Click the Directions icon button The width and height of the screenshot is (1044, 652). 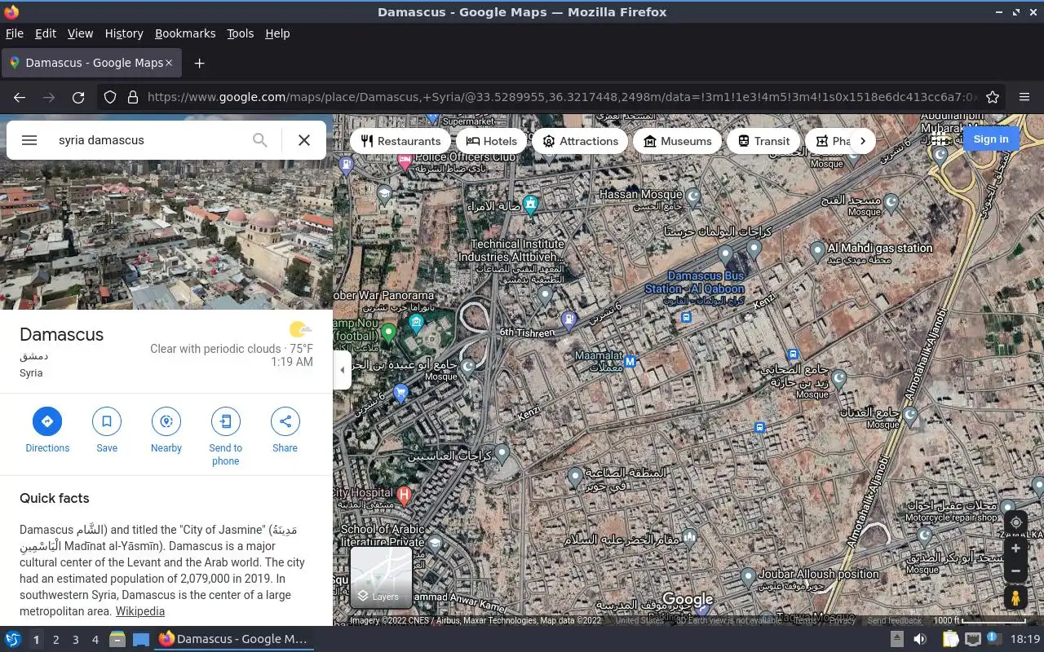[47, 421]
